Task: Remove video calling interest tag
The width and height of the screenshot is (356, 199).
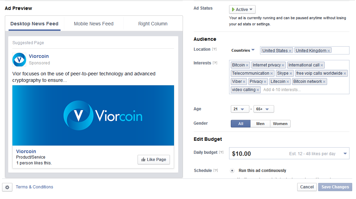Action: click(x=258, y=90)
